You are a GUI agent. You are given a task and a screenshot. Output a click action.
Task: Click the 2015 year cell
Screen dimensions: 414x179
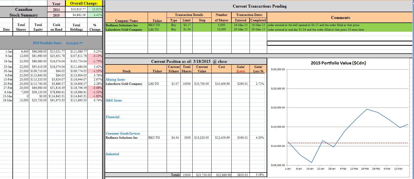point(56,15)
